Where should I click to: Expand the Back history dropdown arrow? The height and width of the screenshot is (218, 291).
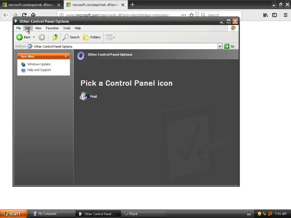coord(34,37)
